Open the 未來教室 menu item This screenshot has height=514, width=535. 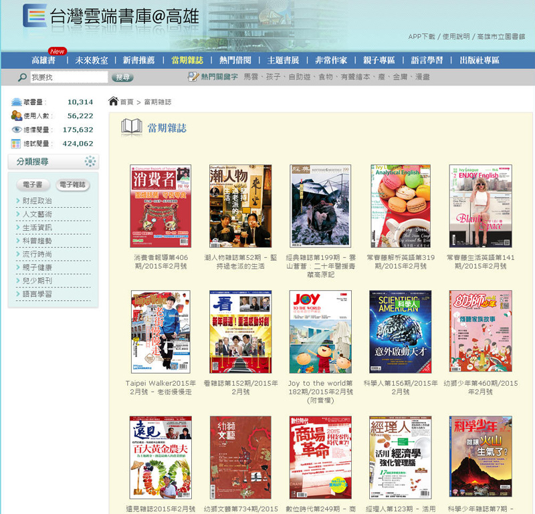click(x=92, y=60)
